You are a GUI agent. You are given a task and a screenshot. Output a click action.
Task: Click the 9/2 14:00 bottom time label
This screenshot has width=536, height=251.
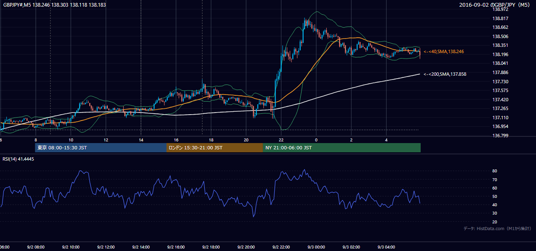coord(141,247)
